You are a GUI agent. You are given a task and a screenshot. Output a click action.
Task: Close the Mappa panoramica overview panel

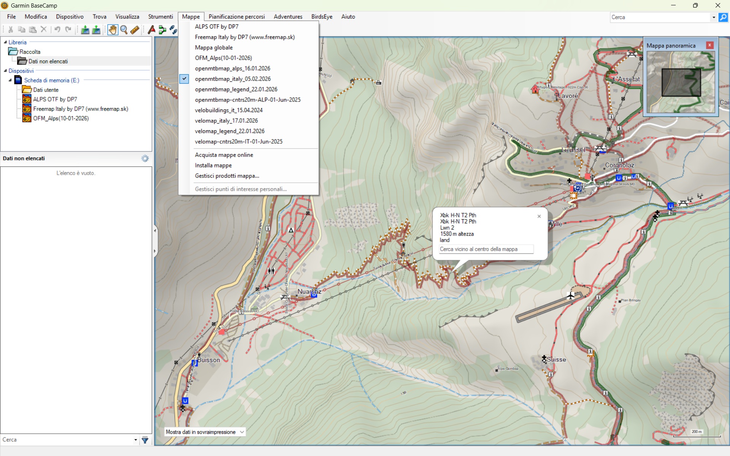(709, 45)
